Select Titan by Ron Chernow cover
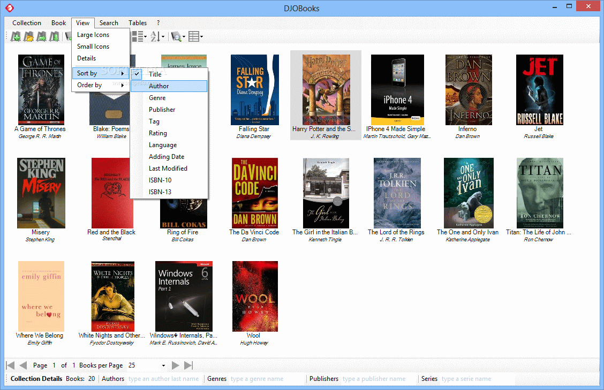This screenshot has width=604, height=390. [x=540, y=193]
